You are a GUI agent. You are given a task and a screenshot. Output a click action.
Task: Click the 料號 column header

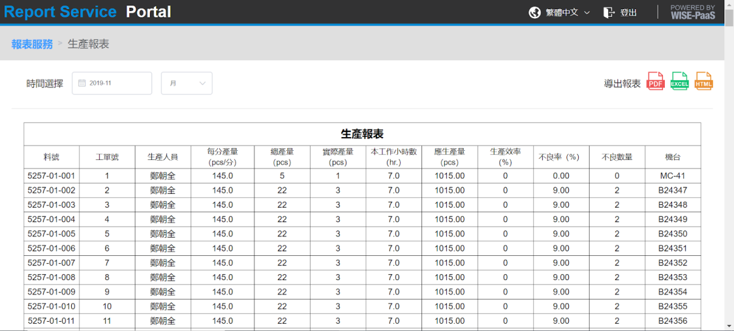tap(51, 157)
